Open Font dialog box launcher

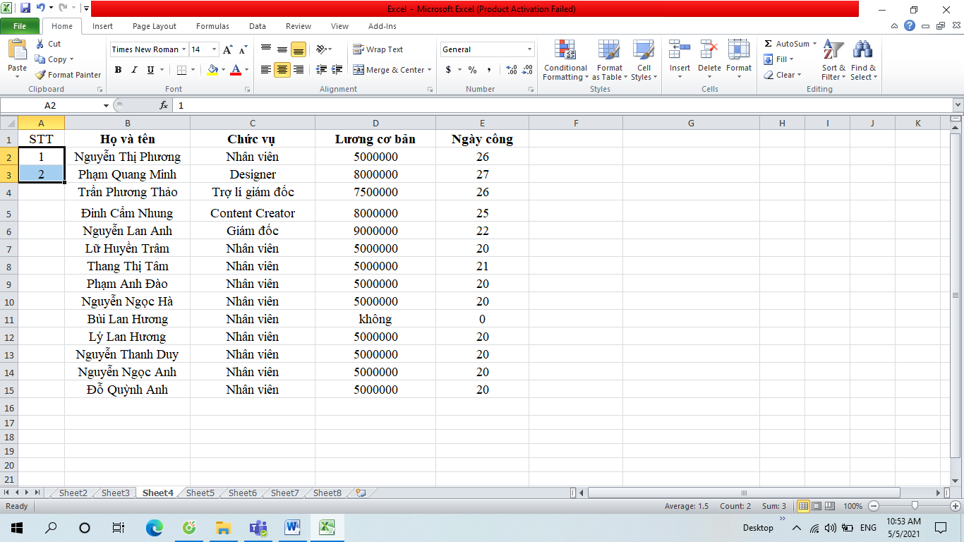pyautogui.click(x=247, y=90)
